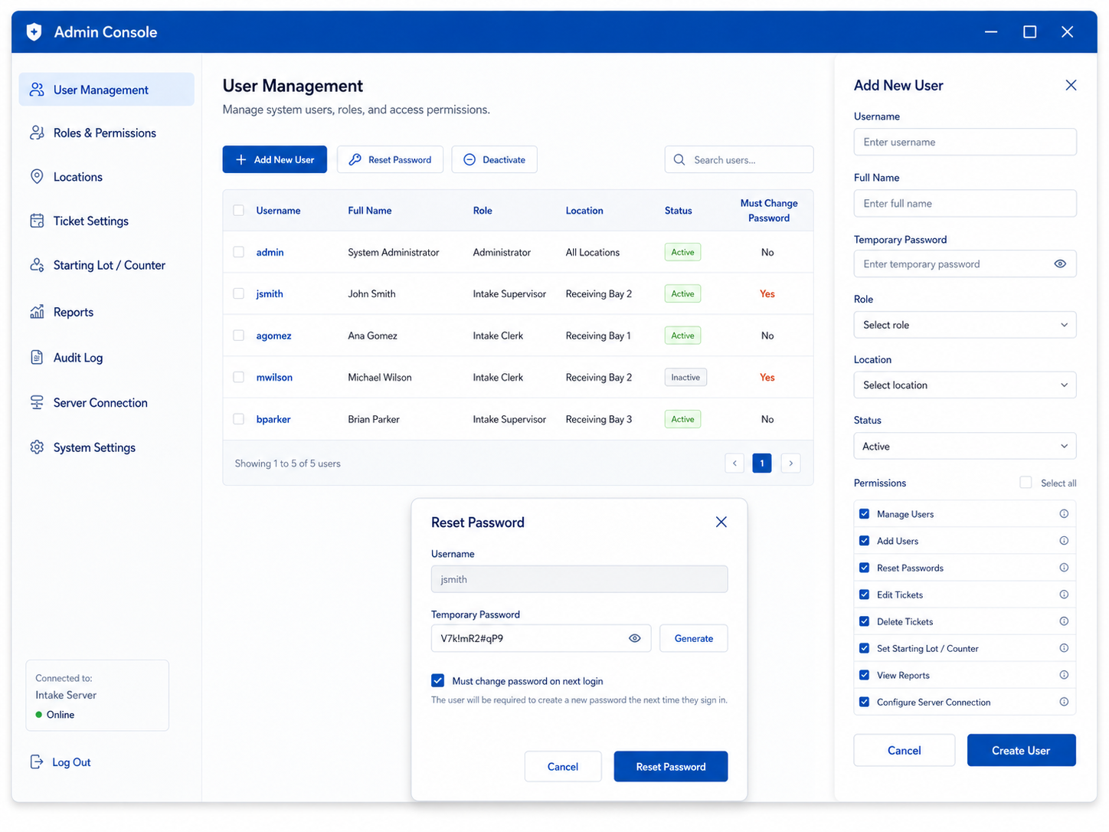Viewport: 1109px width, 832px height.
Task: Click info icon for Edit Tickets permission
Action: 1064,595
